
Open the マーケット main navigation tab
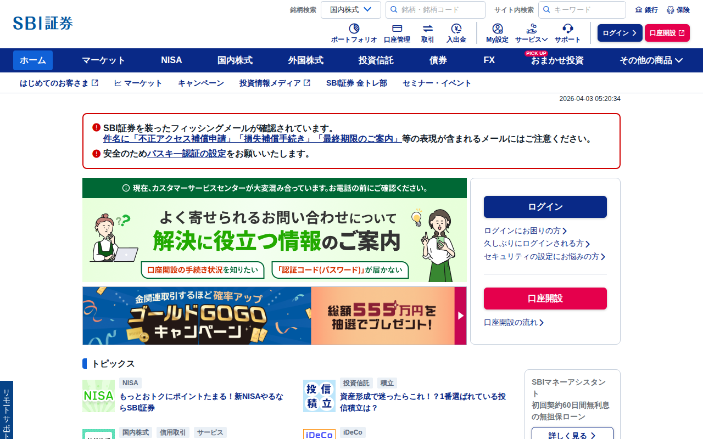[104, 60]
